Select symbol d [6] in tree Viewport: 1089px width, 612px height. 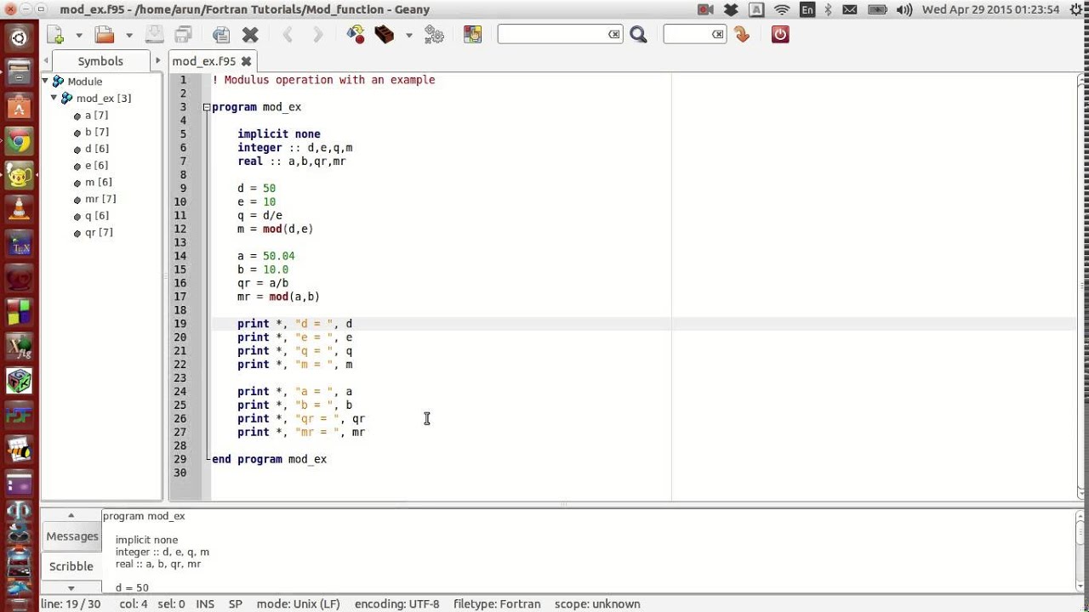click(x=96, y=149)
